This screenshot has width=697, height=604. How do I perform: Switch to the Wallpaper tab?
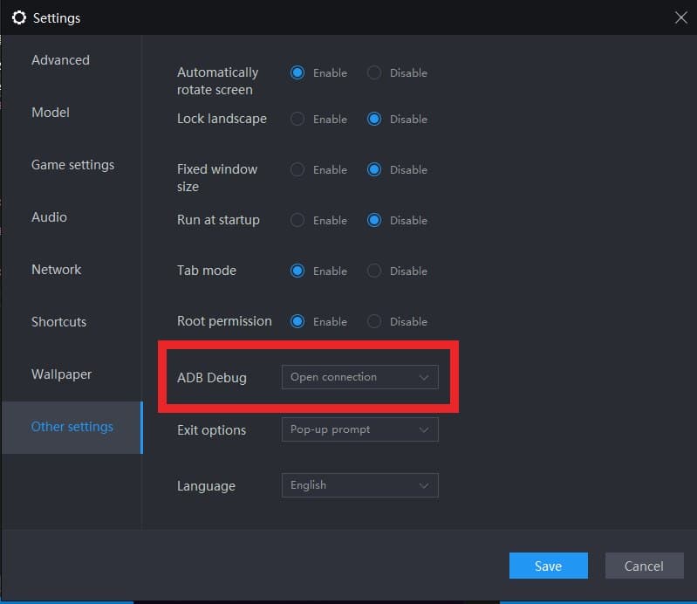click(x=61, y=374)
